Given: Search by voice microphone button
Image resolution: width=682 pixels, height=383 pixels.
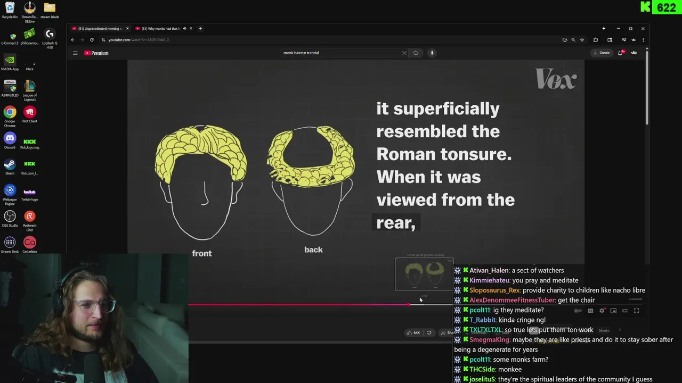Looking at the screenshot, I should point(432,53).
